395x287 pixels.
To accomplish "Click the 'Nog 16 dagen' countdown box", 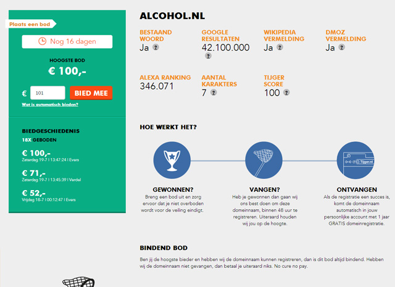I will [67, 41].
